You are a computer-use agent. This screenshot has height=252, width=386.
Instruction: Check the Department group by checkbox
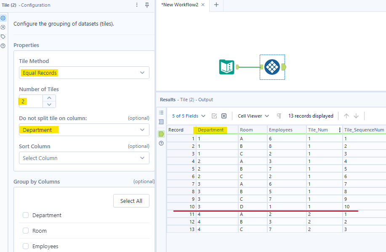(x=26, y=215)
